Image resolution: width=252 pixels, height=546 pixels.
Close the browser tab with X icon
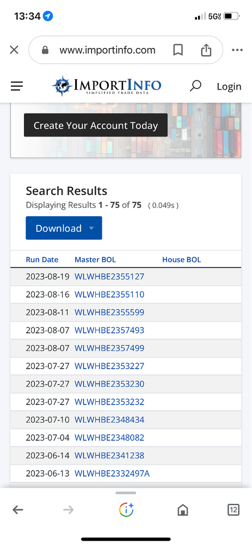click(x=14, y=50)
